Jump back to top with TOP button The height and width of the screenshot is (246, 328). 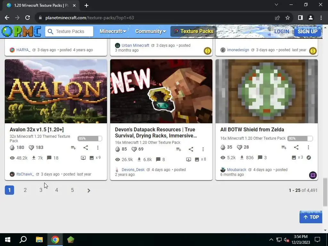311,217
